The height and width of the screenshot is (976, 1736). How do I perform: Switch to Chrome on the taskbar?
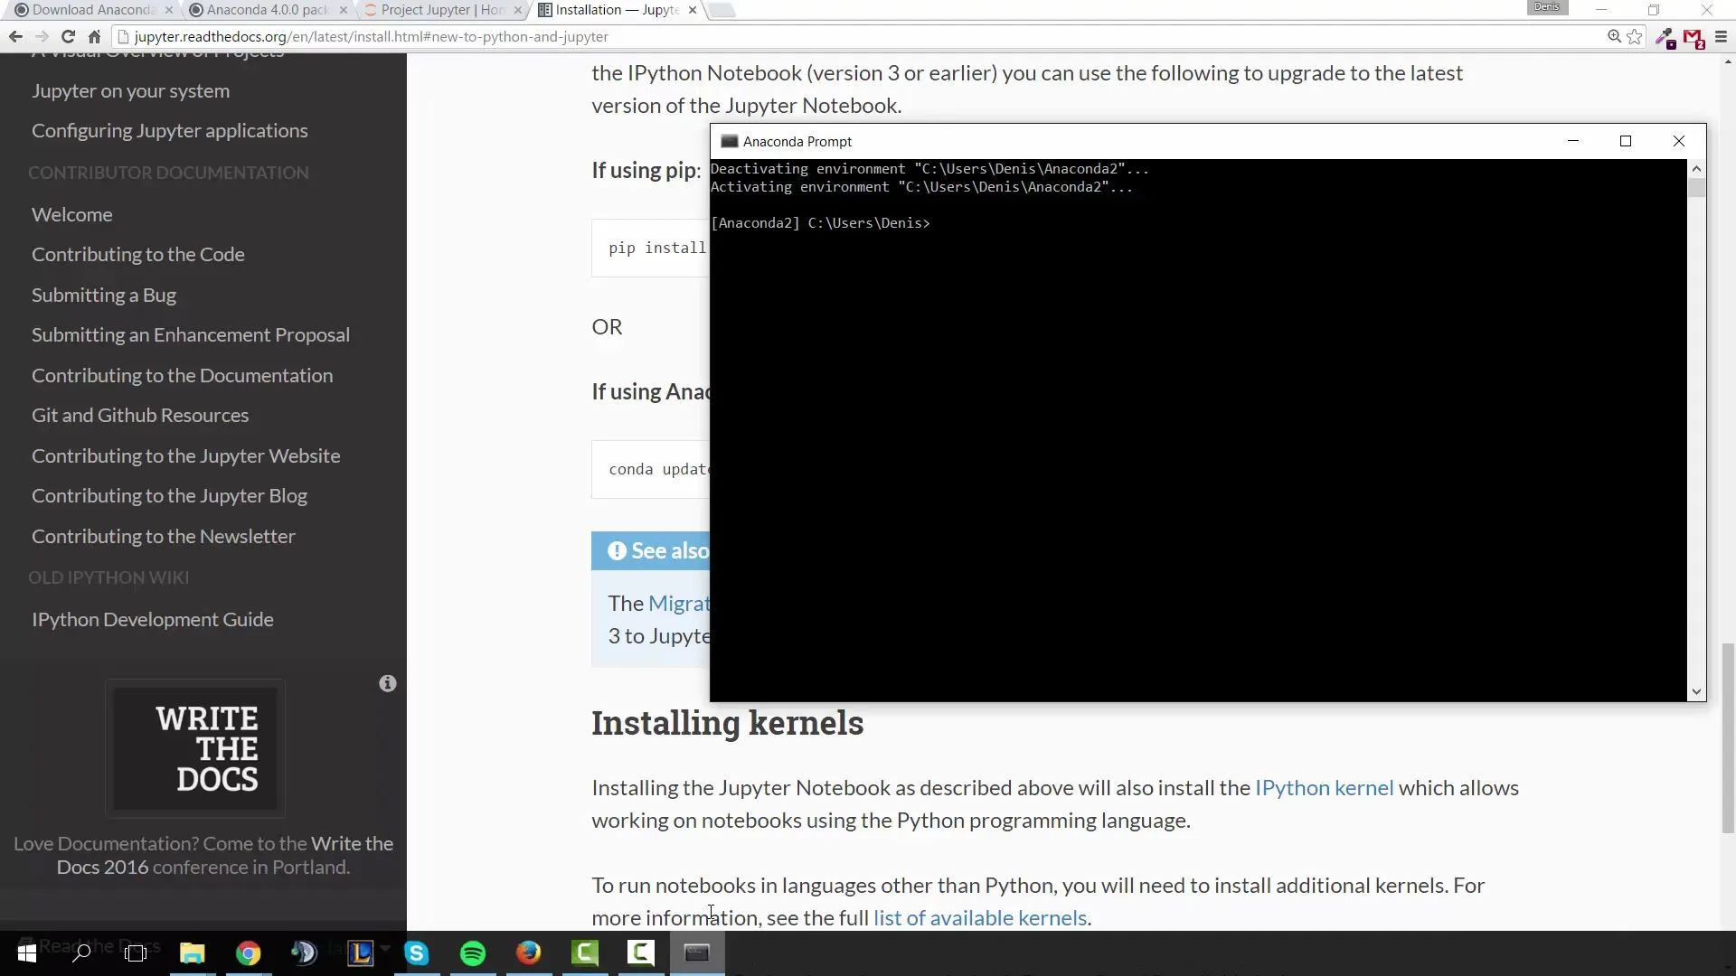point(249,953)
